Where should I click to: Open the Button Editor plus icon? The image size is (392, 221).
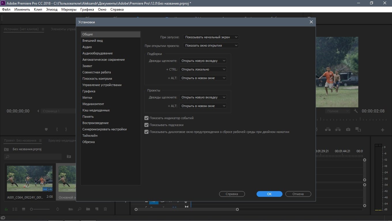click(x=383, y=130)
